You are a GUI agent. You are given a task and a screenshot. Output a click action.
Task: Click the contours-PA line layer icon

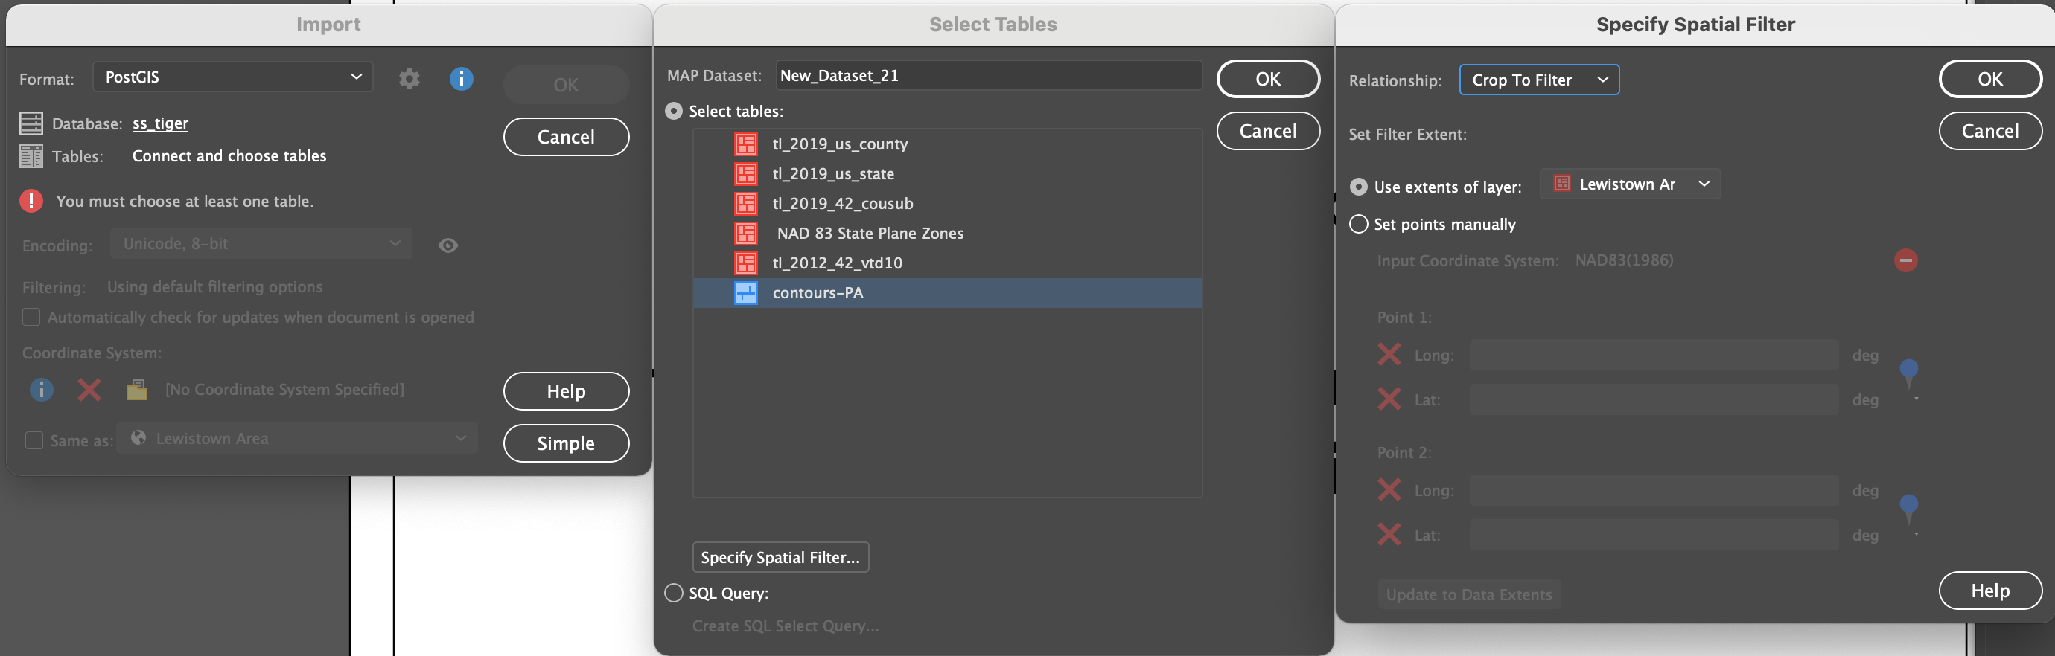746,293
